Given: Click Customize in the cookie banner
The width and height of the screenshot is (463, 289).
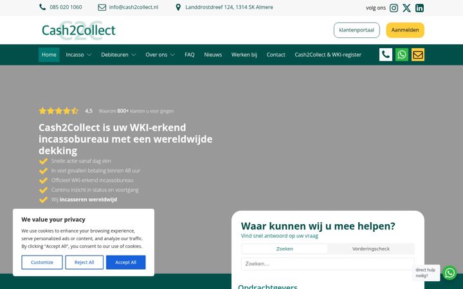Looking at the screenshot, I should (x=42, y=262).
